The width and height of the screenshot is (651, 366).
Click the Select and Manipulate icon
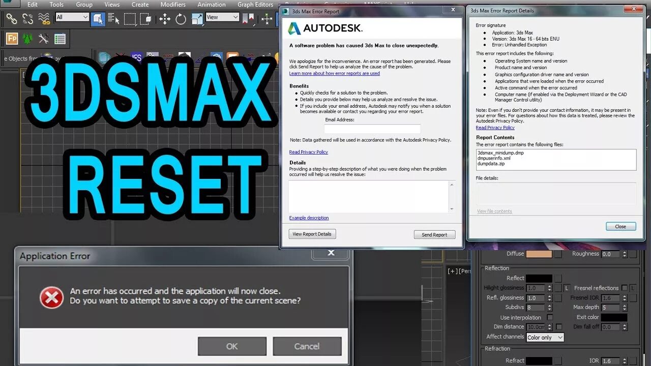pyautogui.click(x=267, y=19)
